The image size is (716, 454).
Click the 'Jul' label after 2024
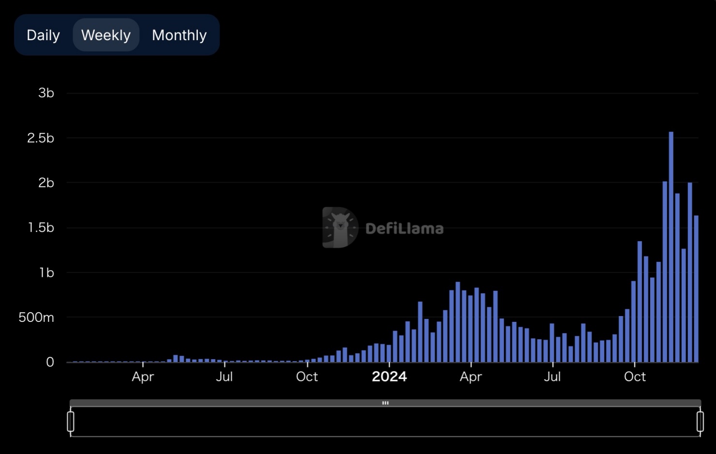[552, 377]
